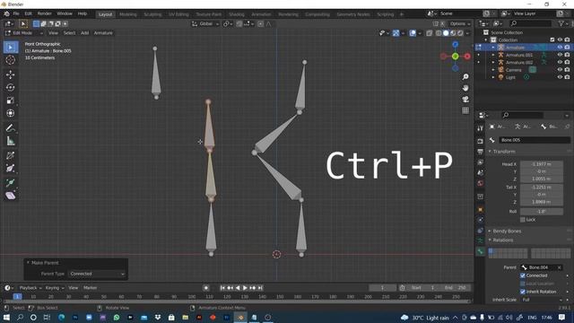Image resolution: width=574 pixels, height=323 pixels.
Task: Disable Camera render with camera icon
Action: coord(567,70)
